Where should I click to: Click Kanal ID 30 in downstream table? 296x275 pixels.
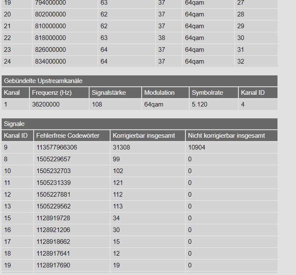coord(240,38)
